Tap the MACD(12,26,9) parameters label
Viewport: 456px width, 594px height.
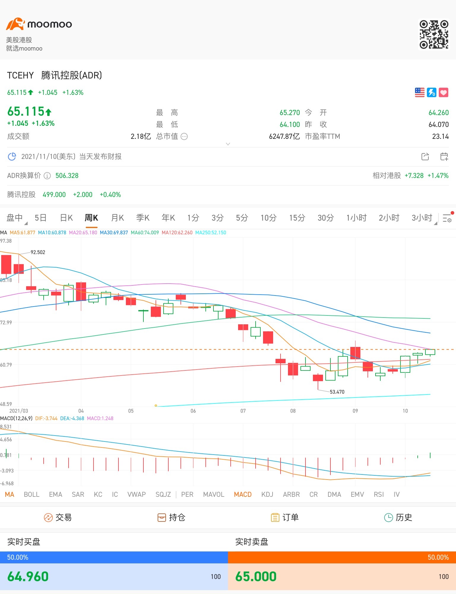16,418
